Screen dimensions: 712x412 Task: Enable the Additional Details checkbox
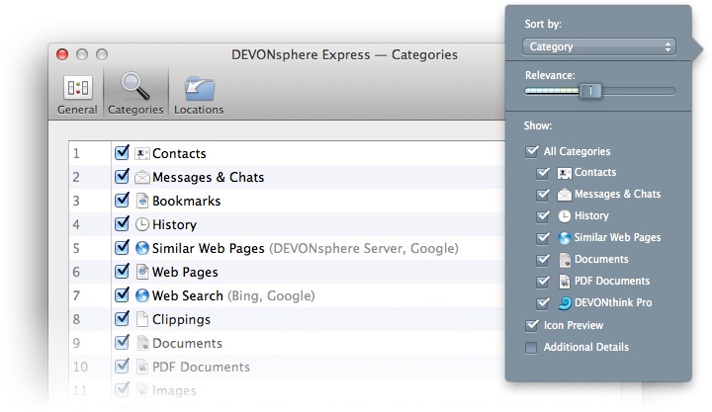[532, 348]
